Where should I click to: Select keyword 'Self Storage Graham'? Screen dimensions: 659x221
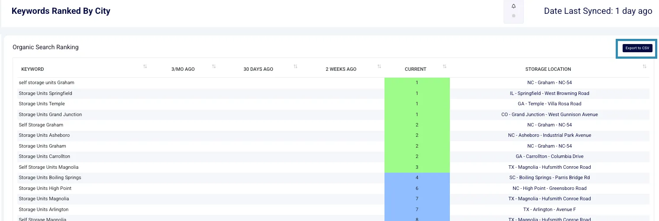[41, 125]
